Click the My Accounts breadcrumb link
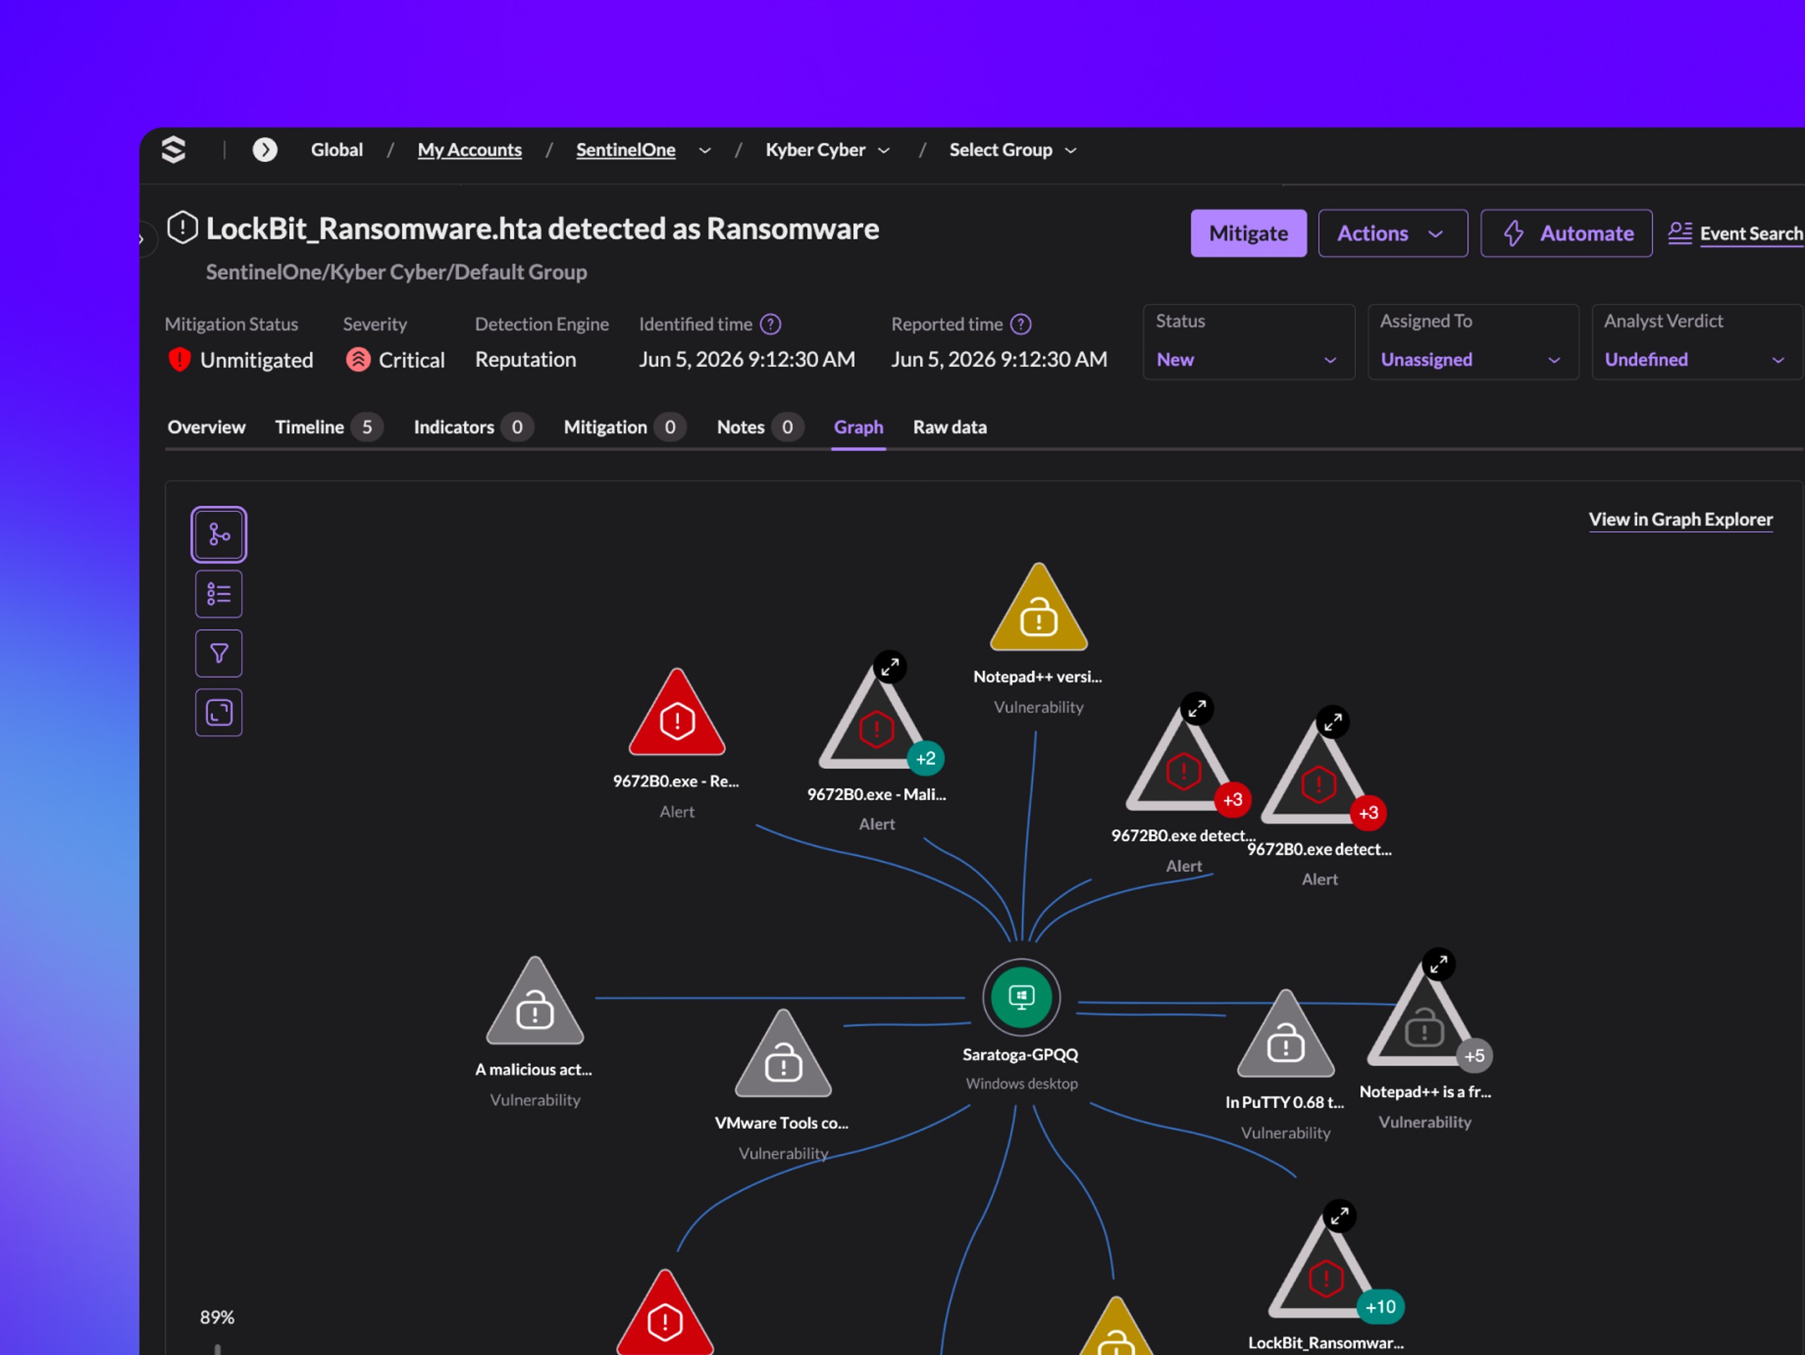This screenshot has width=1805, height=1355. coord(469,150)
